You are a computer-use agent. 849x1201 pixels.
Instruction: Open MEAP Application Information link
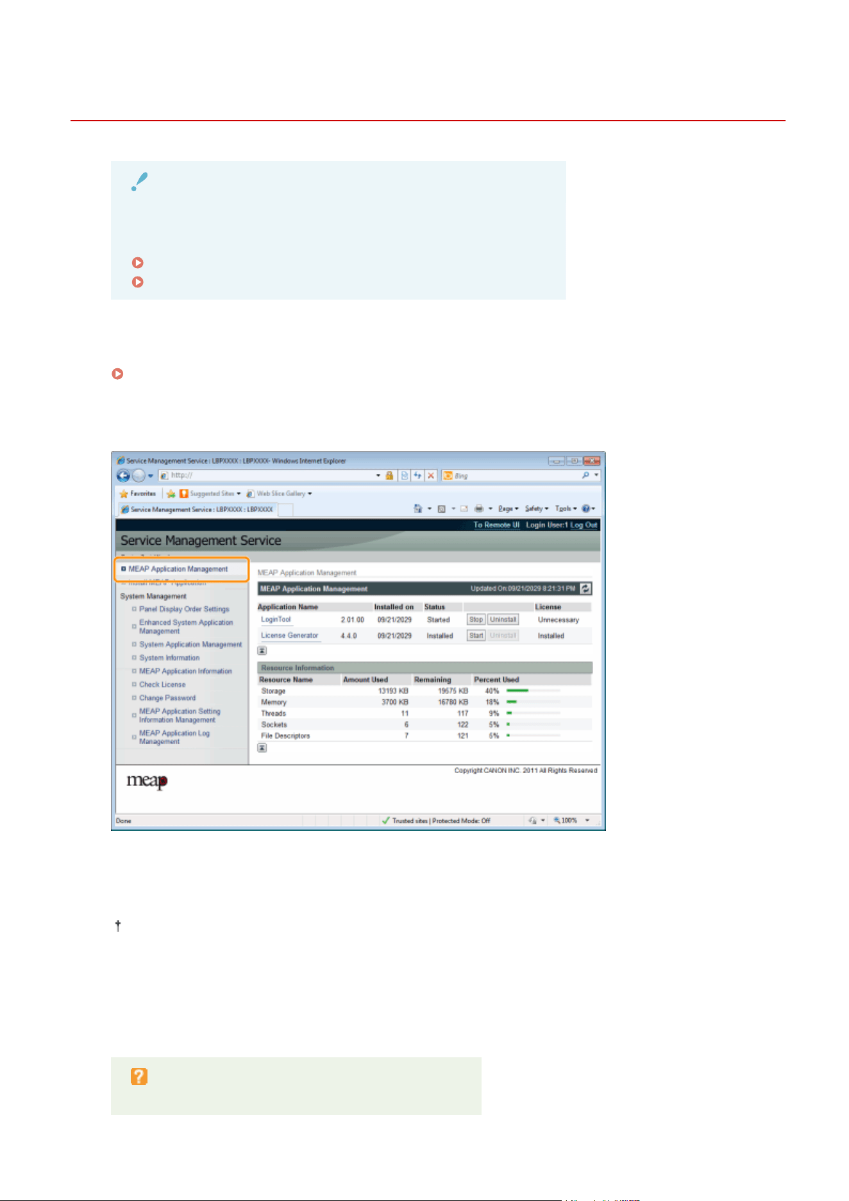pos(185,671)
